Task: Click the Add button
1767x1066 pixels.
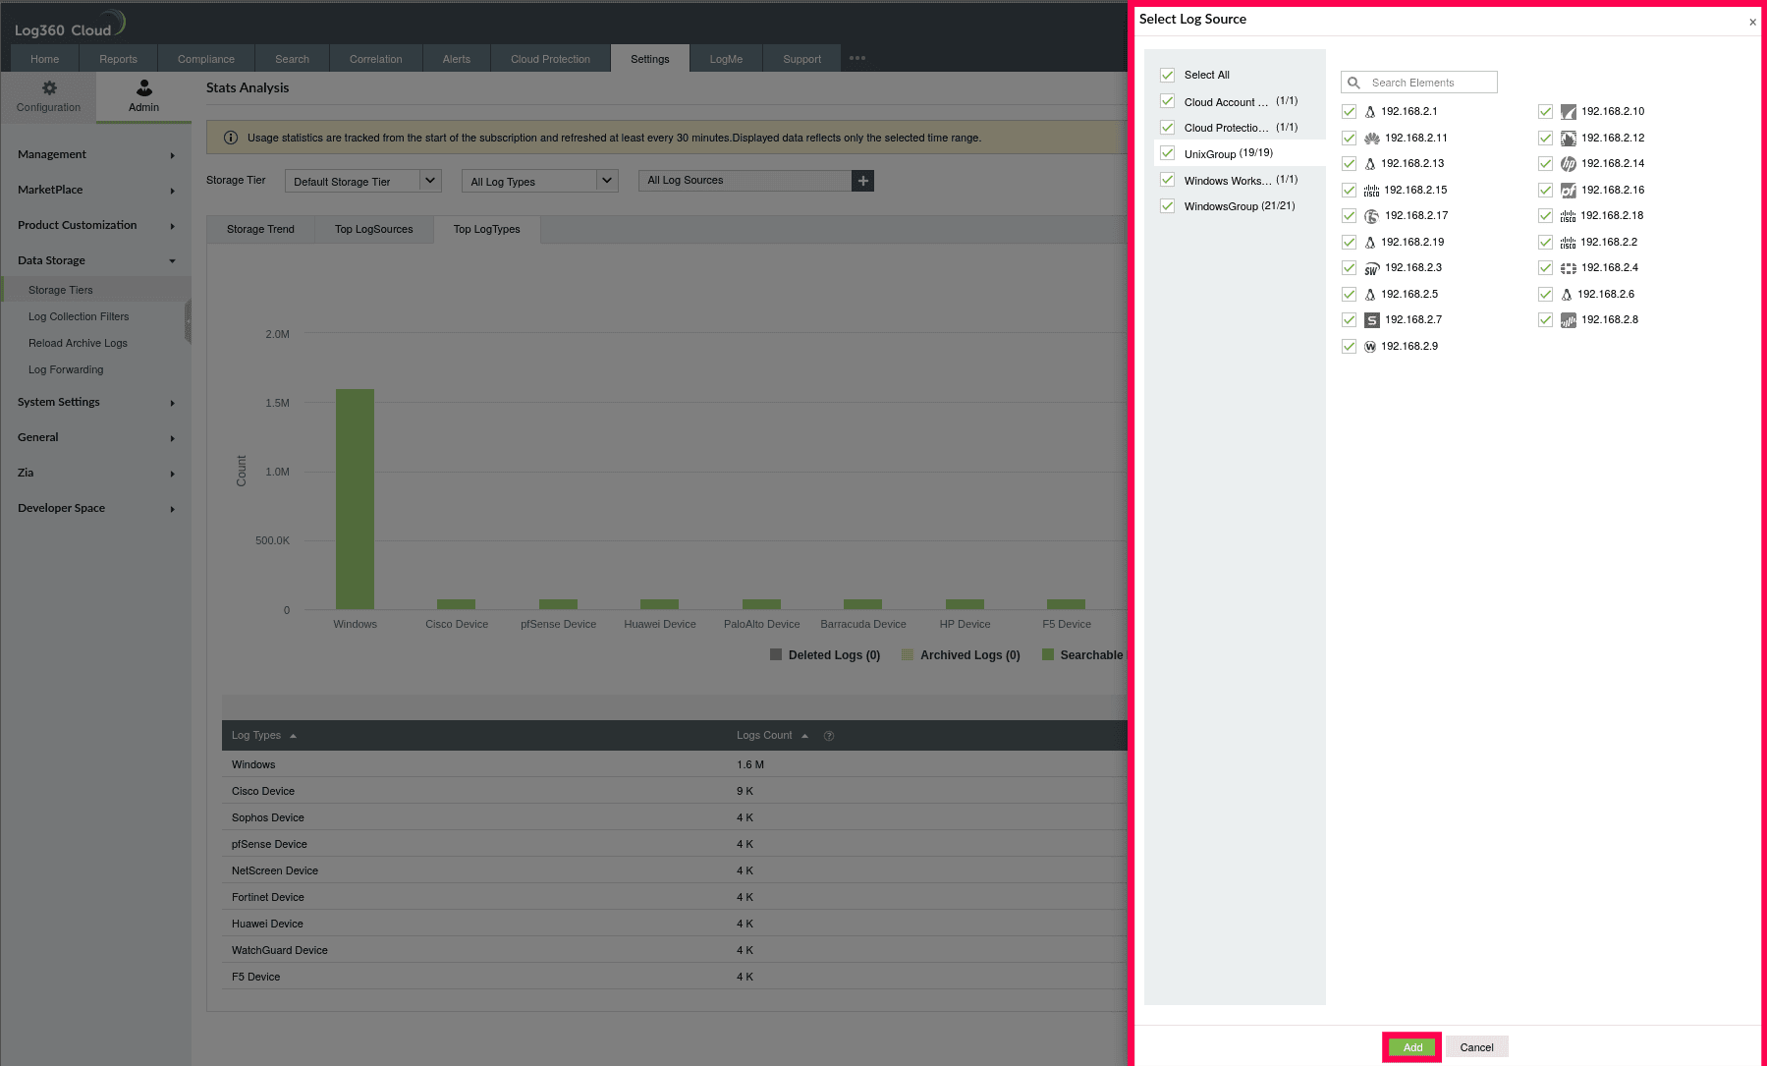Action: [1412, 1047]
